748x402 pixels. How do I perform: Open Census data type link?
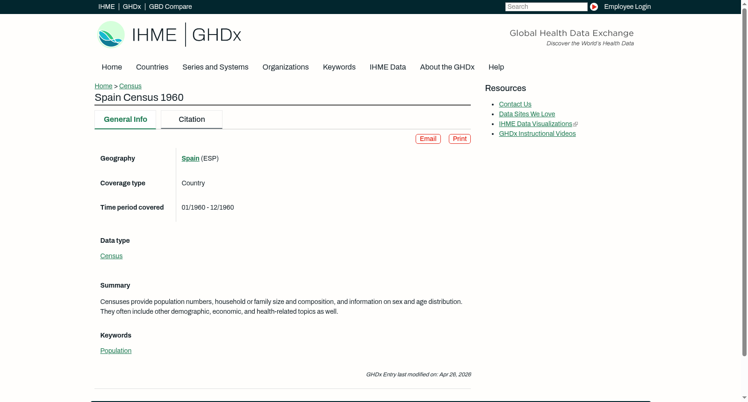pyautogui.click(x=111, y=256)
